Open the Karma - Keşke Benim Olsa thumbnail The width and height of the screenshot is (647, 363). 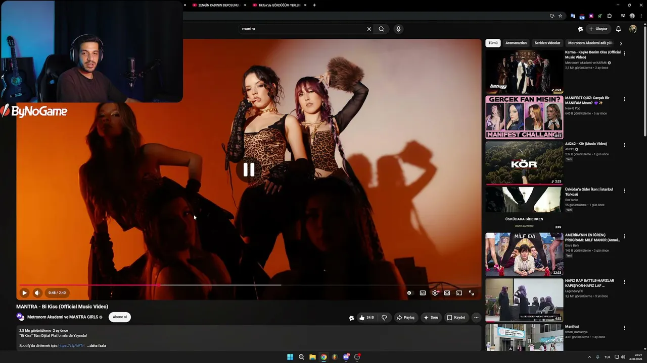524,72
